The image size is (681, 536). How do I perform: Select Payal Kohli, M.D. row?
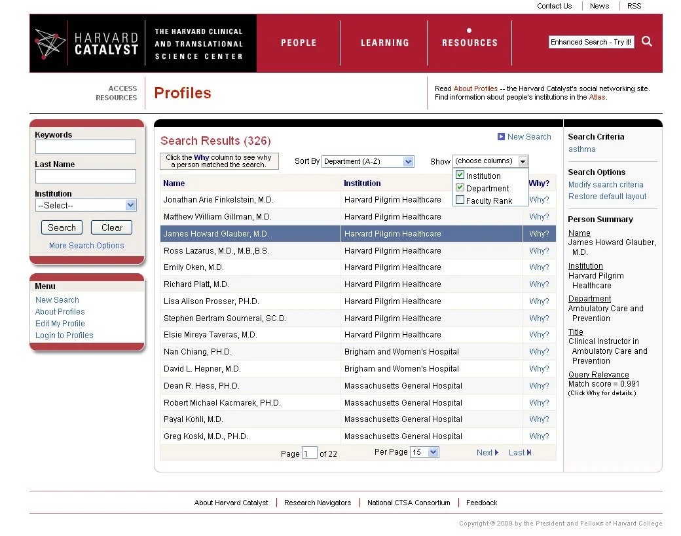[x=358, y=419]
